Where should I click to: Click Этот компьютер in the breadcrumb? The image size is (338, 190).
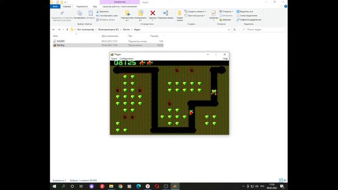pyautogui.click(x=86, y=30)
